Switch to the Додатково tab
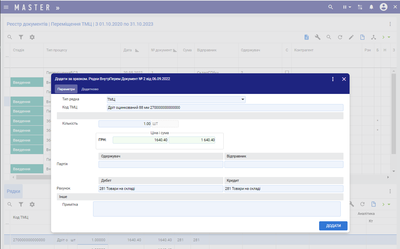 pyautogui.click(x=90, y=89)
